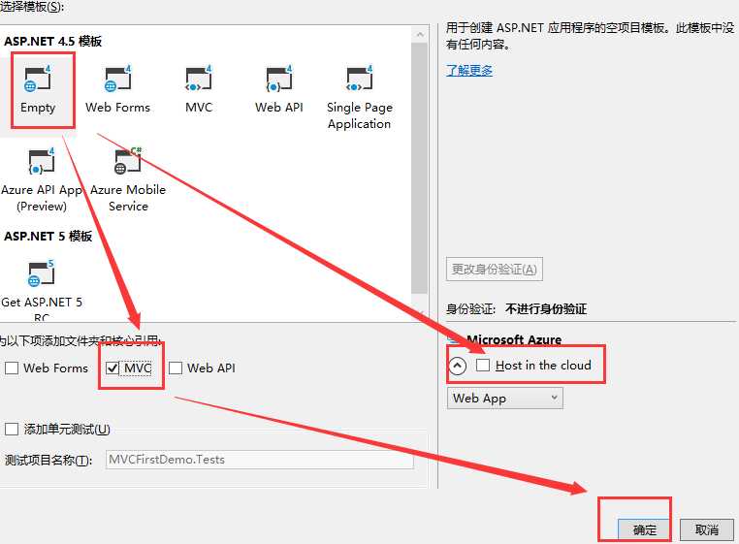739x544 pixels.
Task: Select the Web Forms template icon
Action: click(117, 80)
